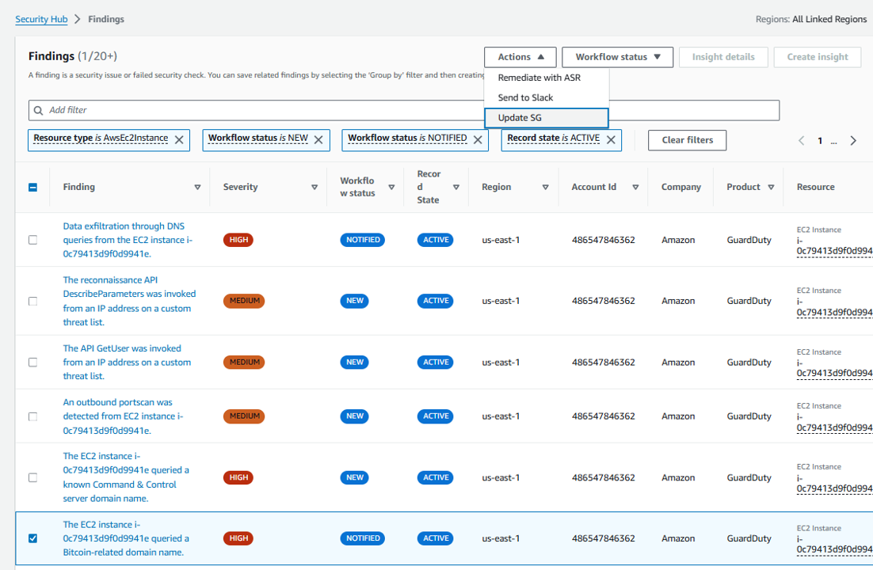
Task: Click the Findings breadcrumb text
Action: [106, 19]
